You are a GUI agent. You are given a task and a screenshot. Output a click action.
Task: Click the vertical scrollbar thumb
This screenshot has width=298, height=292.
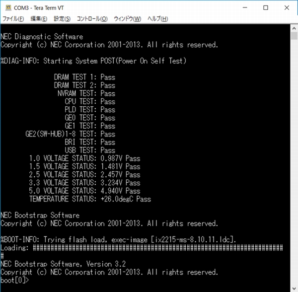coord(294,36)
